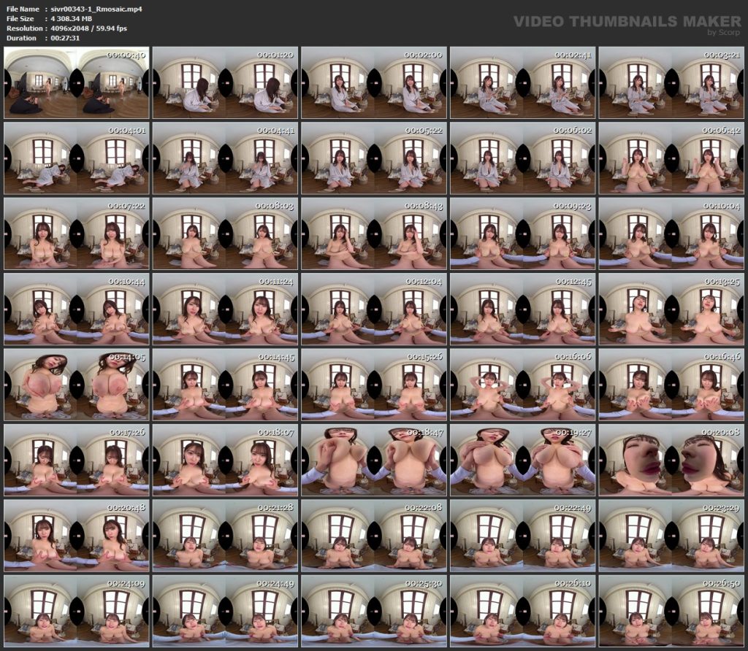The image size is (748, 651).
Task: Select the 00:05:22 thumbnail
Action: (373, 158)
